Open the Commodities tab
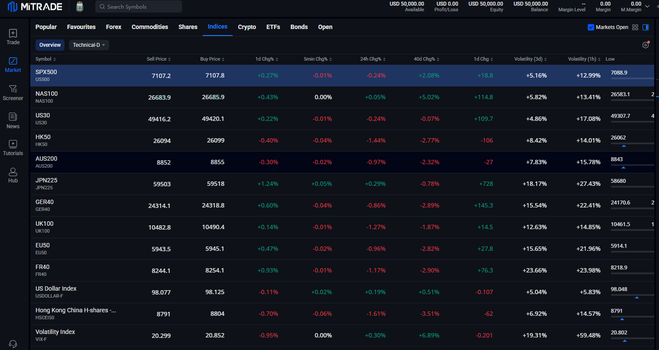 click(149, 27)
